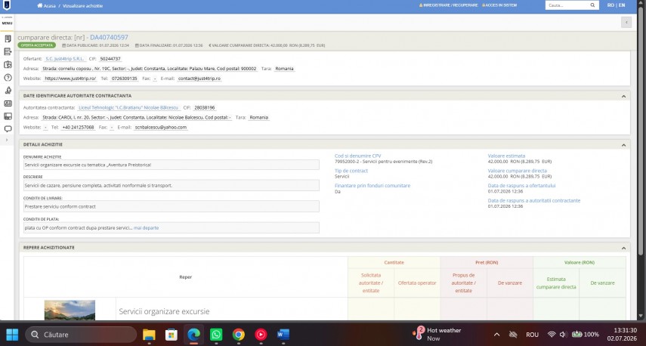
Task: Collapse the Repere Achizitionate section
Action: [623, 248]
